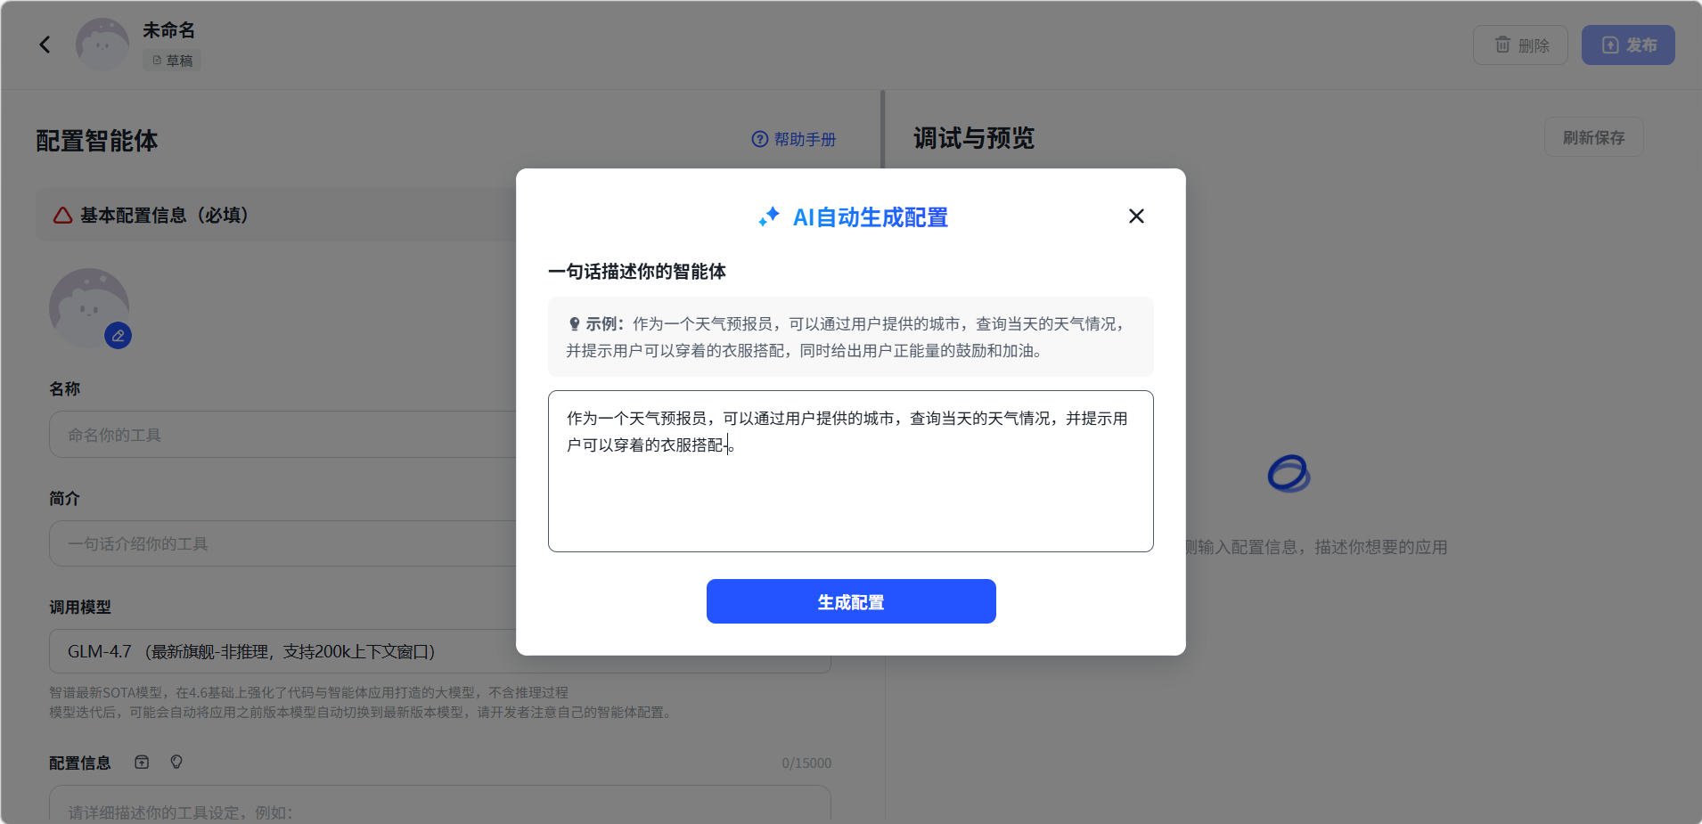The image size is (1702, 824).
Task: Click the 草稿 draft status tag
Action: point(172,61)
